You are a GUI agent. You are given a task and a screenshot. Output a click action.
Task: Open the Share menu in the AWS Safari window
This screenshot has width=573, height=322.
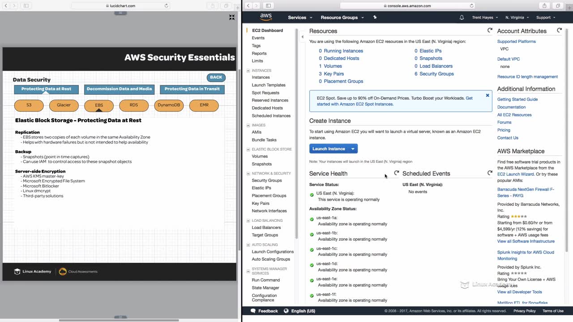click(544, 6)
